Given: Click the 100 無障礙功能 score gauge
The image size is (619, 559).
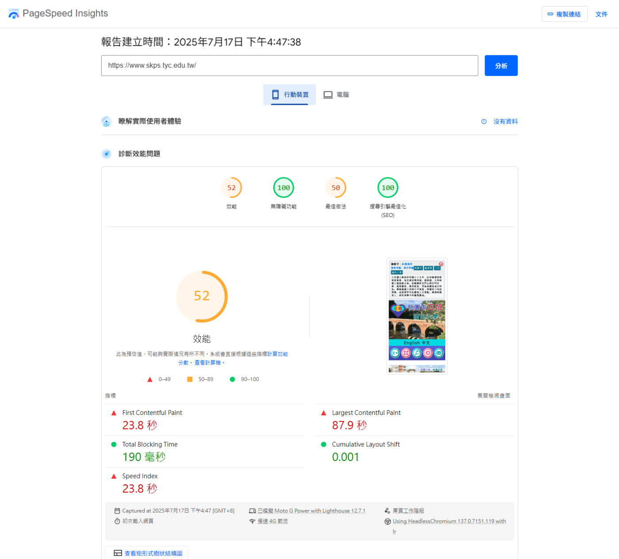Looking at the screenshot, I should click(x=283, y=188).
